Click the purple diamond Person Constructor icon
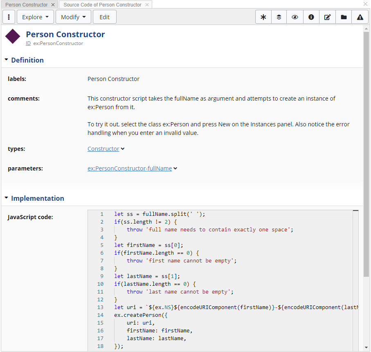 (x=13, y=37)
